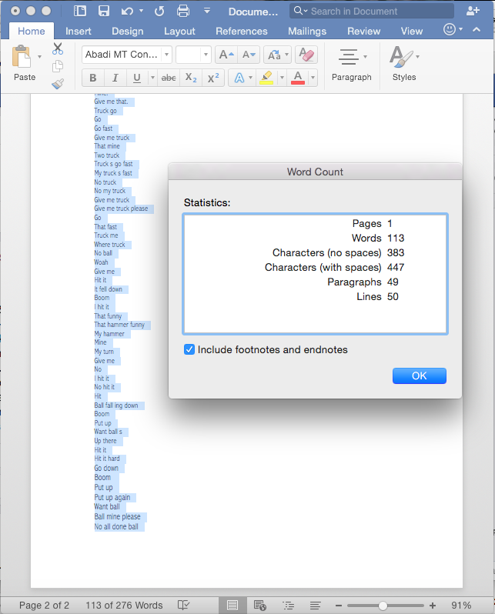Switch to the Layout tab
Screen dimensions: 495x614
(179, 31)
